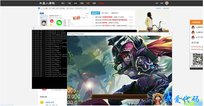
Task: Open the 首页 navigation item
Action: 63,3
